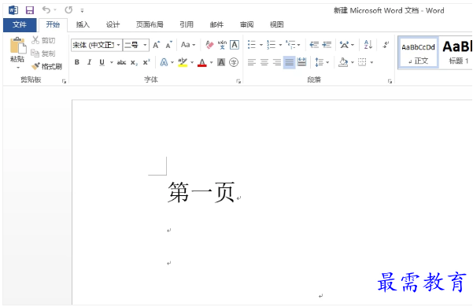Decrease paragraph indent
473x307 pixels.
coord(314,45)
